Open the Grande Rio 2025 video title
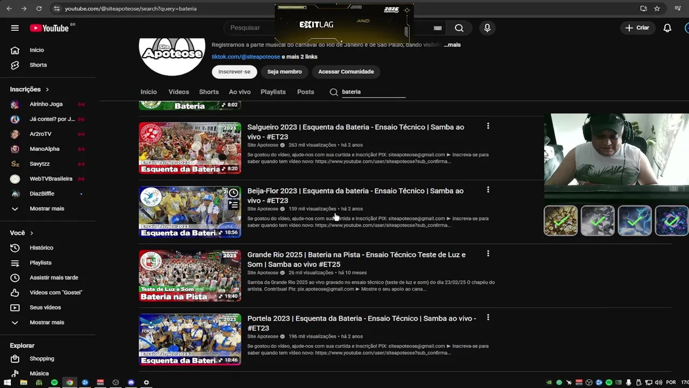 tap(356, 259)
